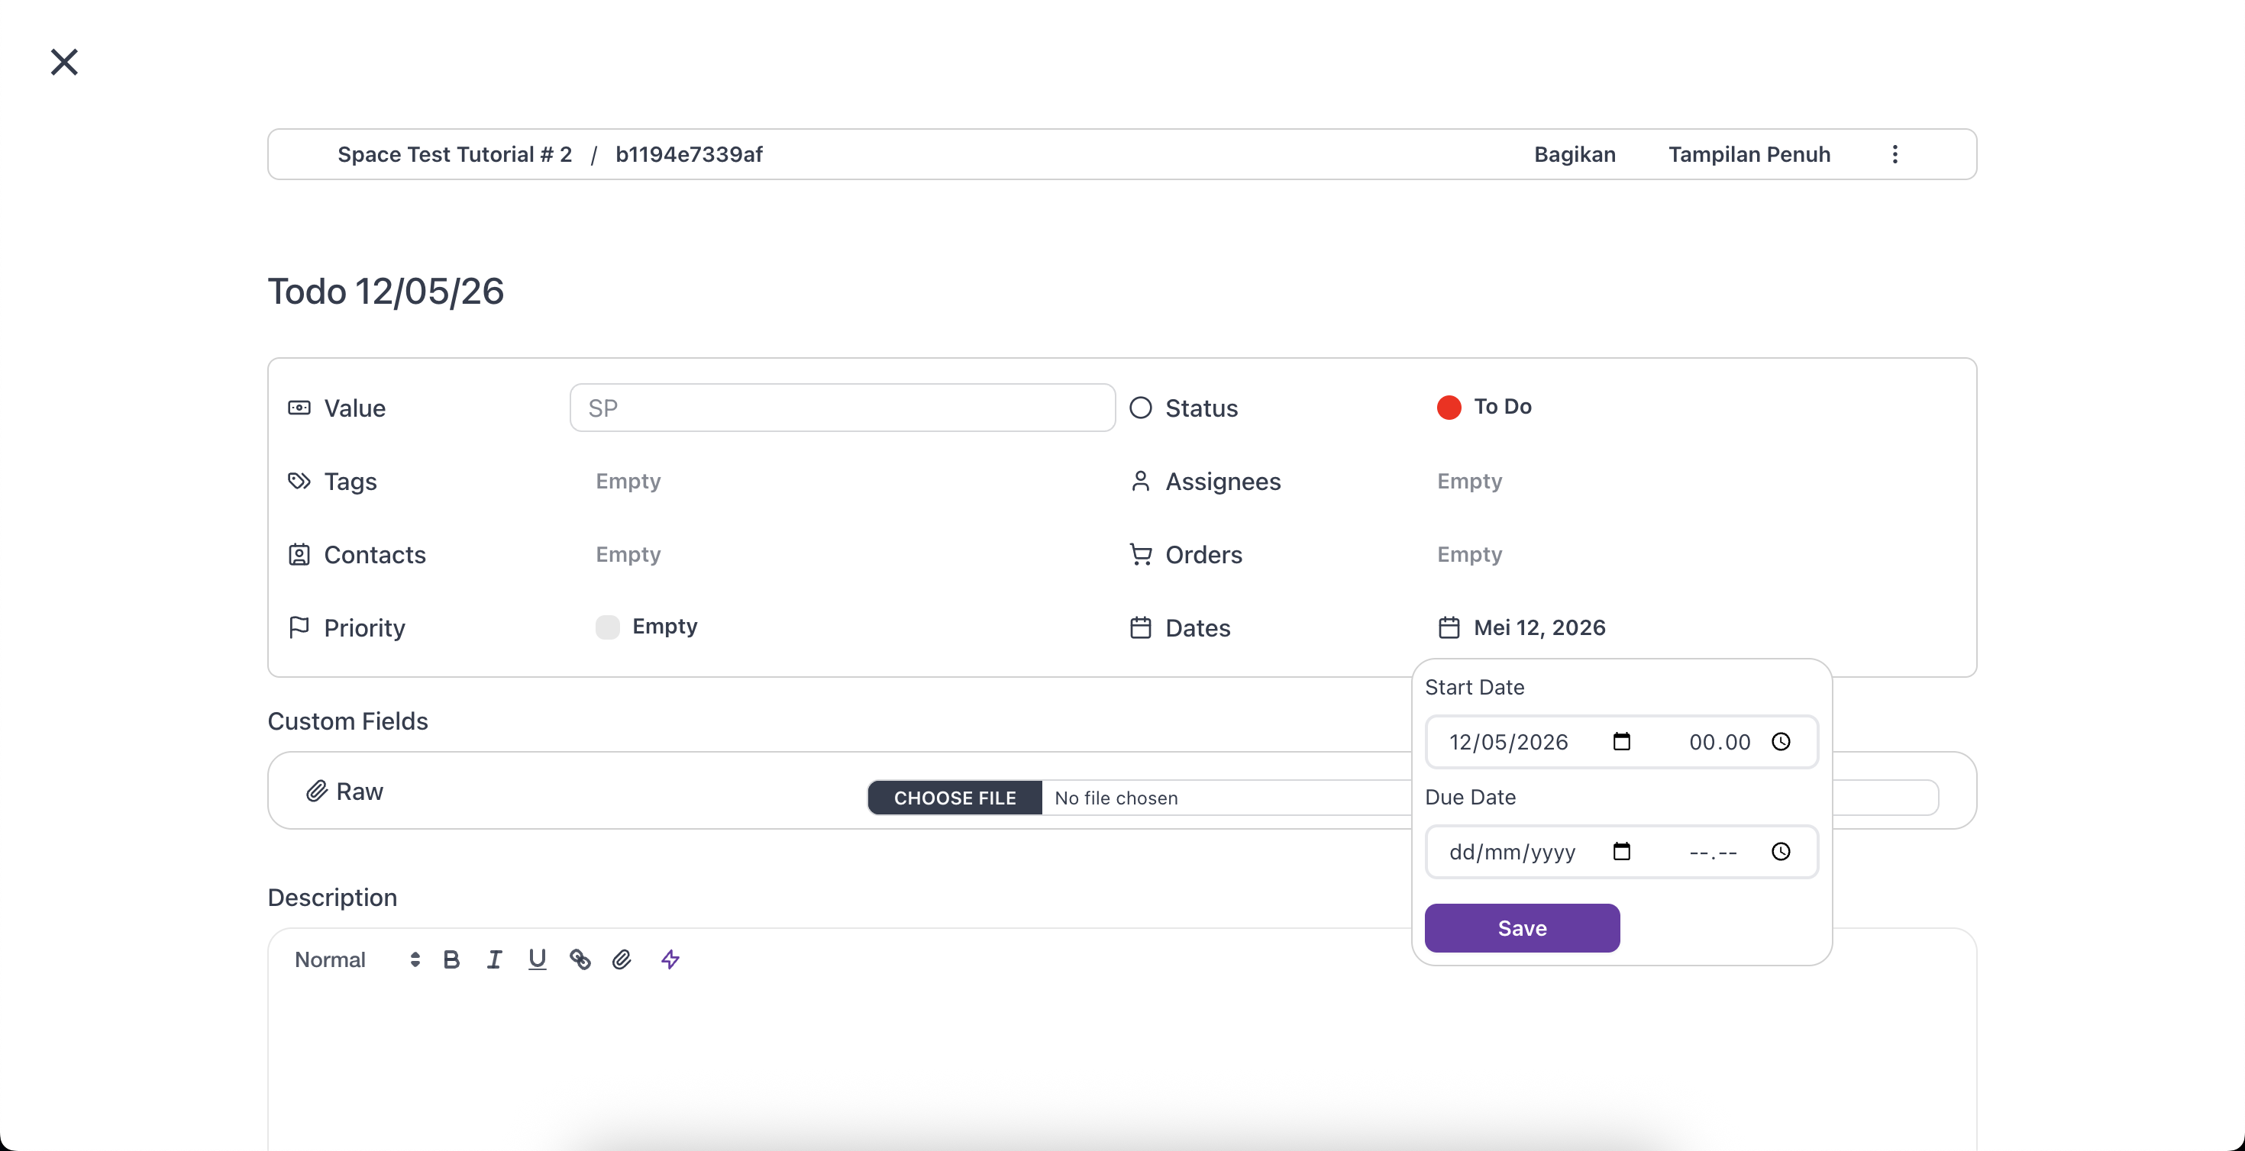Click the Assignees person icon
Screen dimensions: 2245x1151
[x=1140, y=481]
